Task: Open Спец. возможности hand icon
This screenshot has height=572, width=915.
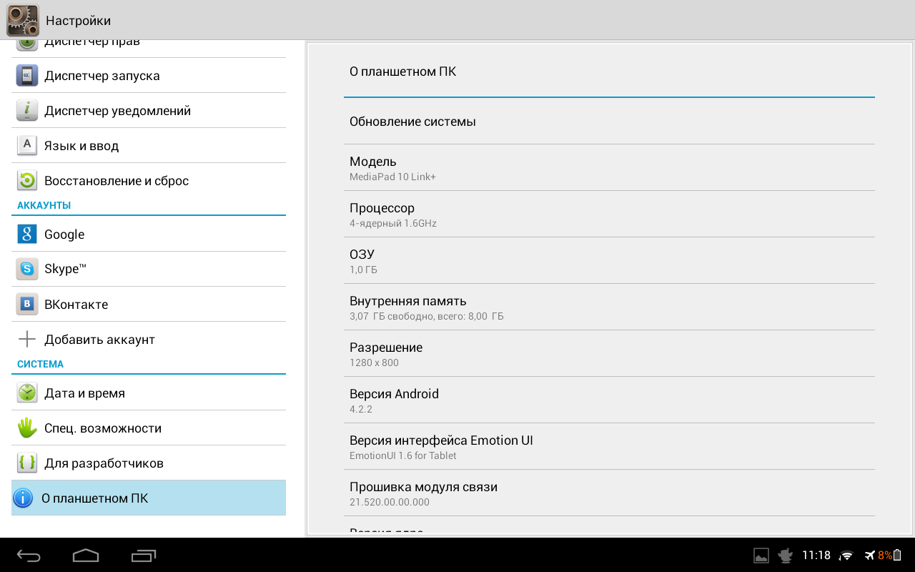Action: [x=27, y=428]
